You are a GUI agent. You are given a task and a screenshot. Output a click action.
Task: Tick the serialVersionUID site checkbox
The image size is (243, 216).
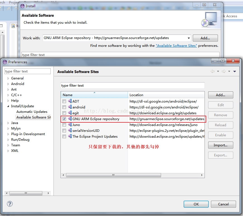coord(64,131)
